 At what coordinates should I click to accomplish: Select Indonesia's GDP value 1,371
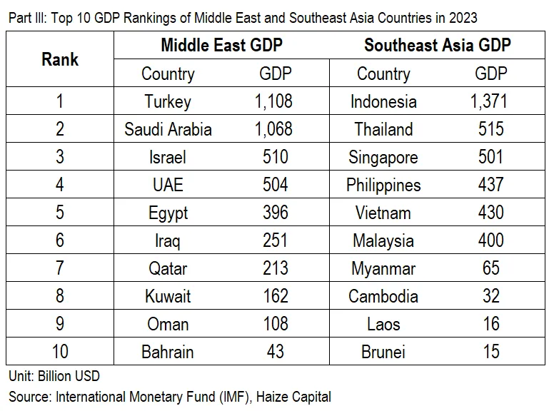(x=490, y=101)
